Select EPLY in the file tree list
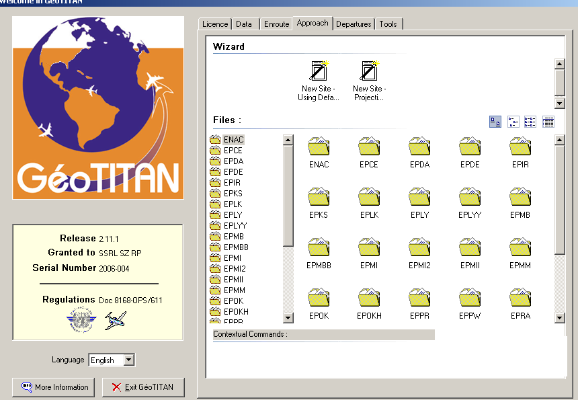 click(233, 214)
